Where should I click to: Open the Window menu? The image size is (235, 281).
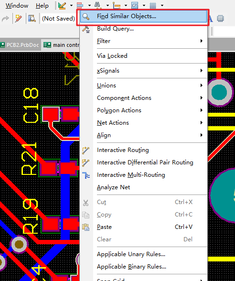(17, 6)
